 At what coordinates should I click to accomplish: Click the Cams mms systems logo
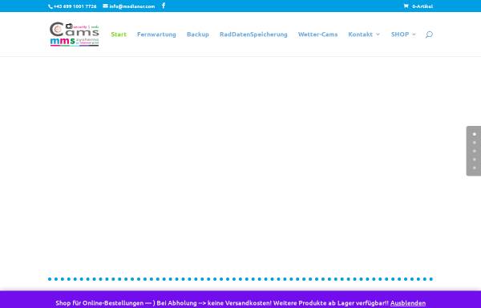(x=75, y=34)
